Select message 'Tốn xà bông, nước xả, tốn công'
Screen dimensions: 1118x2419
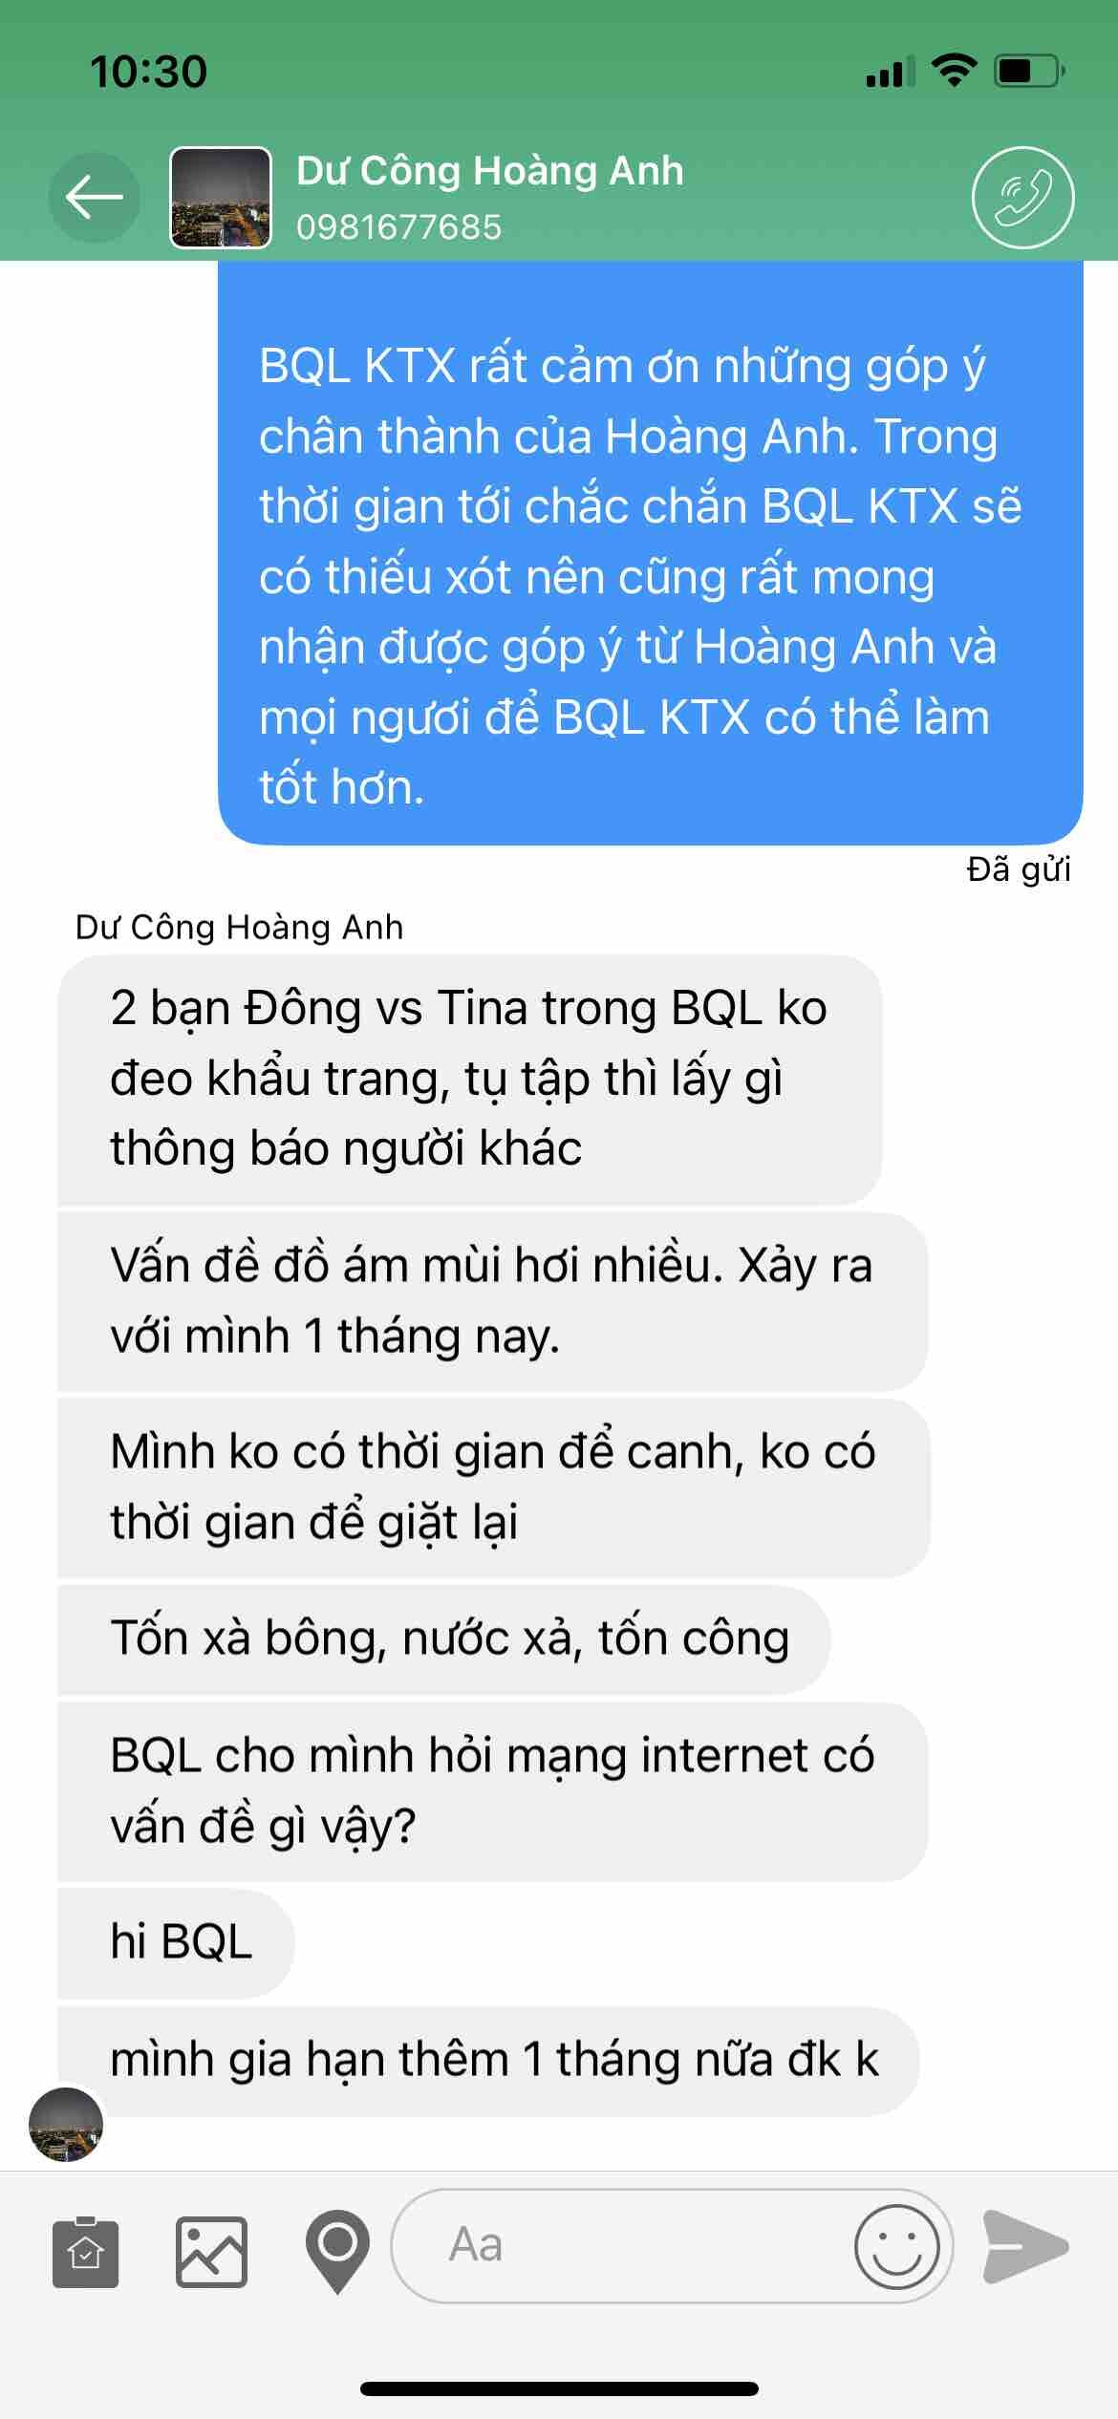[443, 1639]
